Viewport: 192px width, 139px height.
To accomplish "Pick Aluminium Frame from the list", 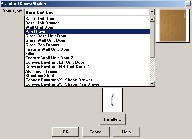I will pyautogui.click(x=87, y=71).
